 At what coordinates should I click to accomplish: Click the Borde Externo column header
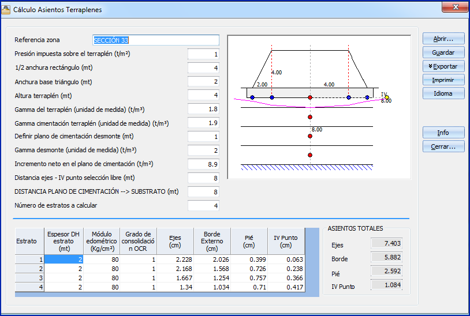pos(212,241)
